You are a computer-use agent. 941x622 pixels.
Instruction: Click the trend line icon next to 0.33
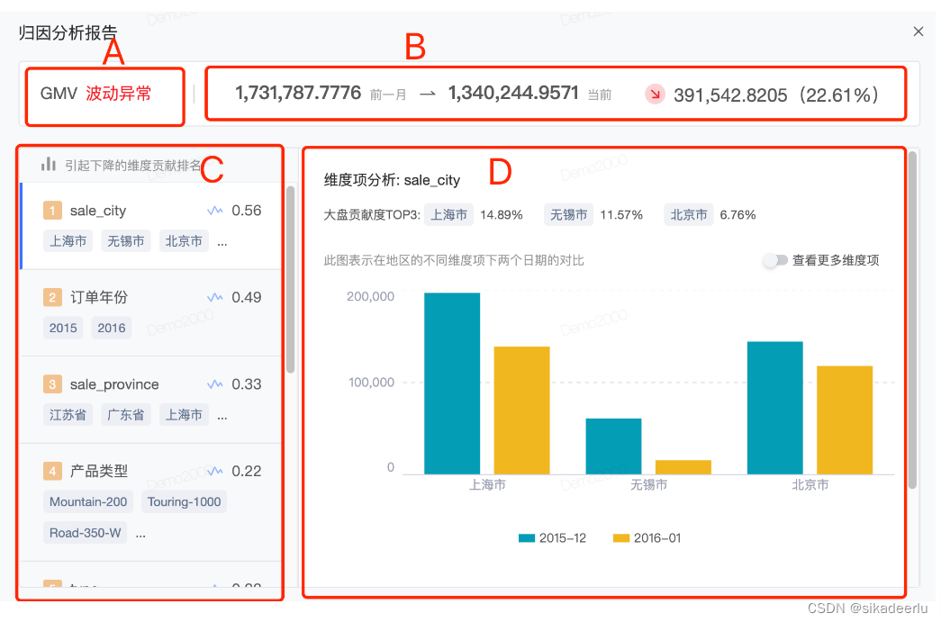coord(215,384)
